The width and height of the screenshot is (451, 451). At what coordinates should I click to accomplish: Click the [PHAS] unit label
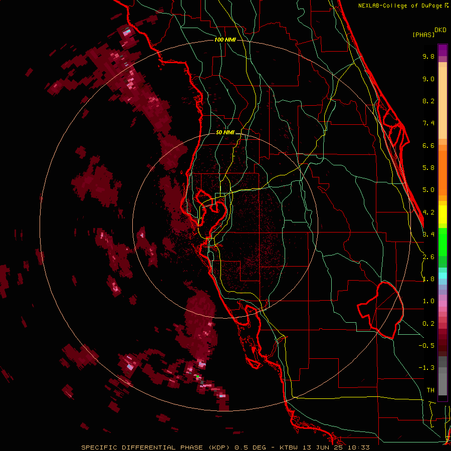coord(423,35)
